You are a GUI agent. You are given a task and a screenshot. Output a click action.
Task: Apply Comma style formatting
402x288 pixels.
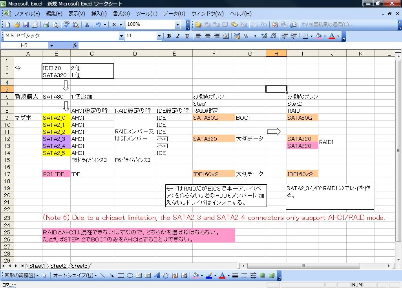click(255, 36)
